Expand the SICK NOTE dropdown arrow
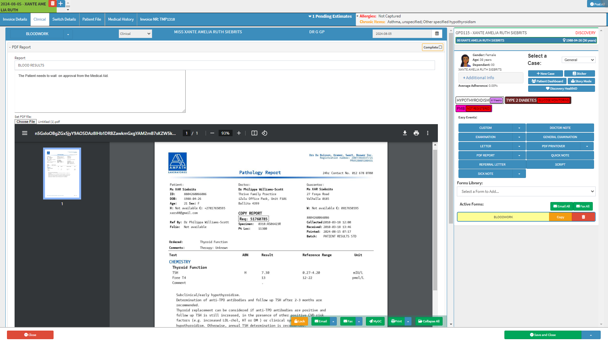Screen dimensions: 608x342 519,174
